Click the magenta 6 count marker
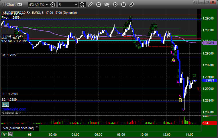 [x=184, y=109]
